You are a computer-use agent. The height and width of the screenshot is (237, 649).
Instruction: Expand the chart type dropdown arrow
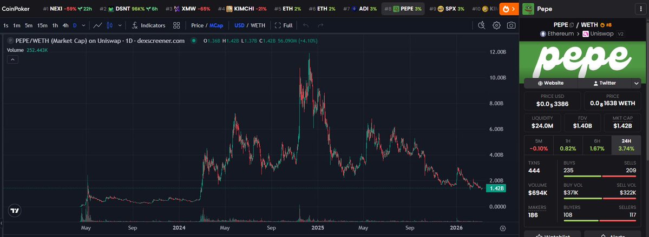(120, 25)
